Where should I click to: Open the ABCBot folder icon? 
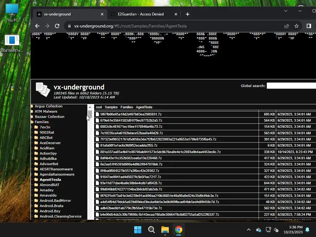point(36,138)
